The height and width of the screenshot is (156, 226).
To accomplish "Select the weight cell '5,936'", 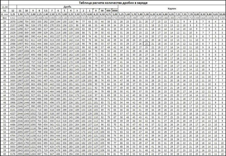I will pyautogui.click(x=222, y=18).
